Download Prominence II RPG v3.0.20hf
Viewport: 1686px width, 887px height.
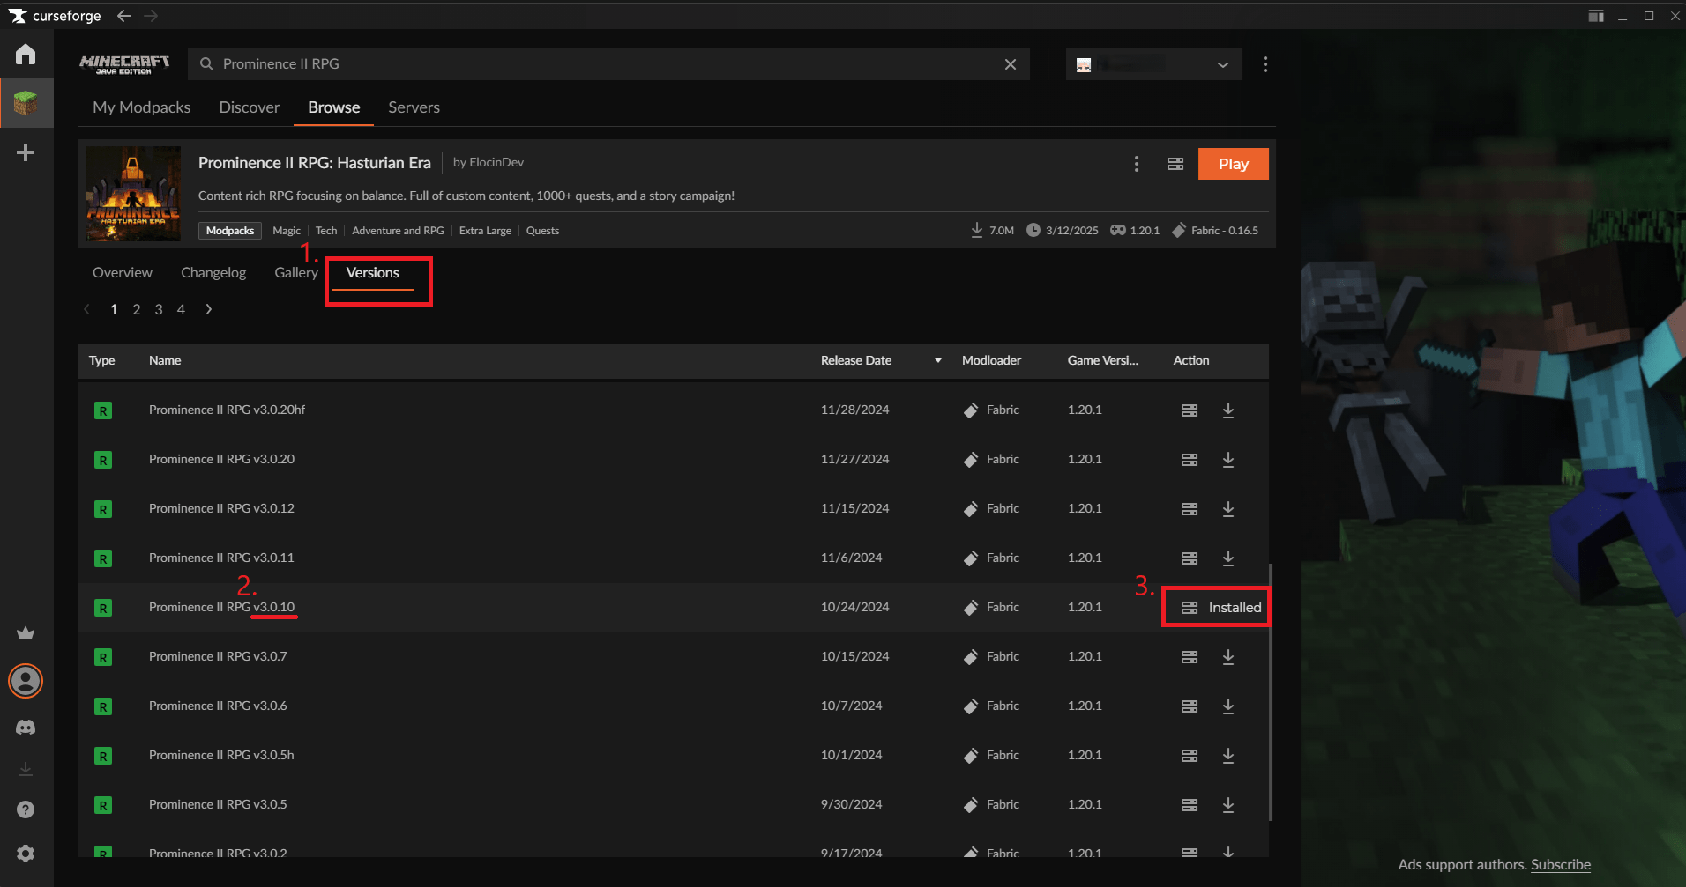pos(1227,410)
